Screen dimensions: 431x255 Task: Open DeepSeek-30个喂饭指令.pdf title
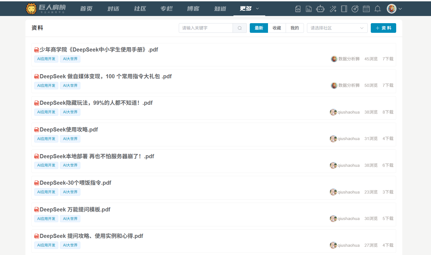click(x=75, y=183)
